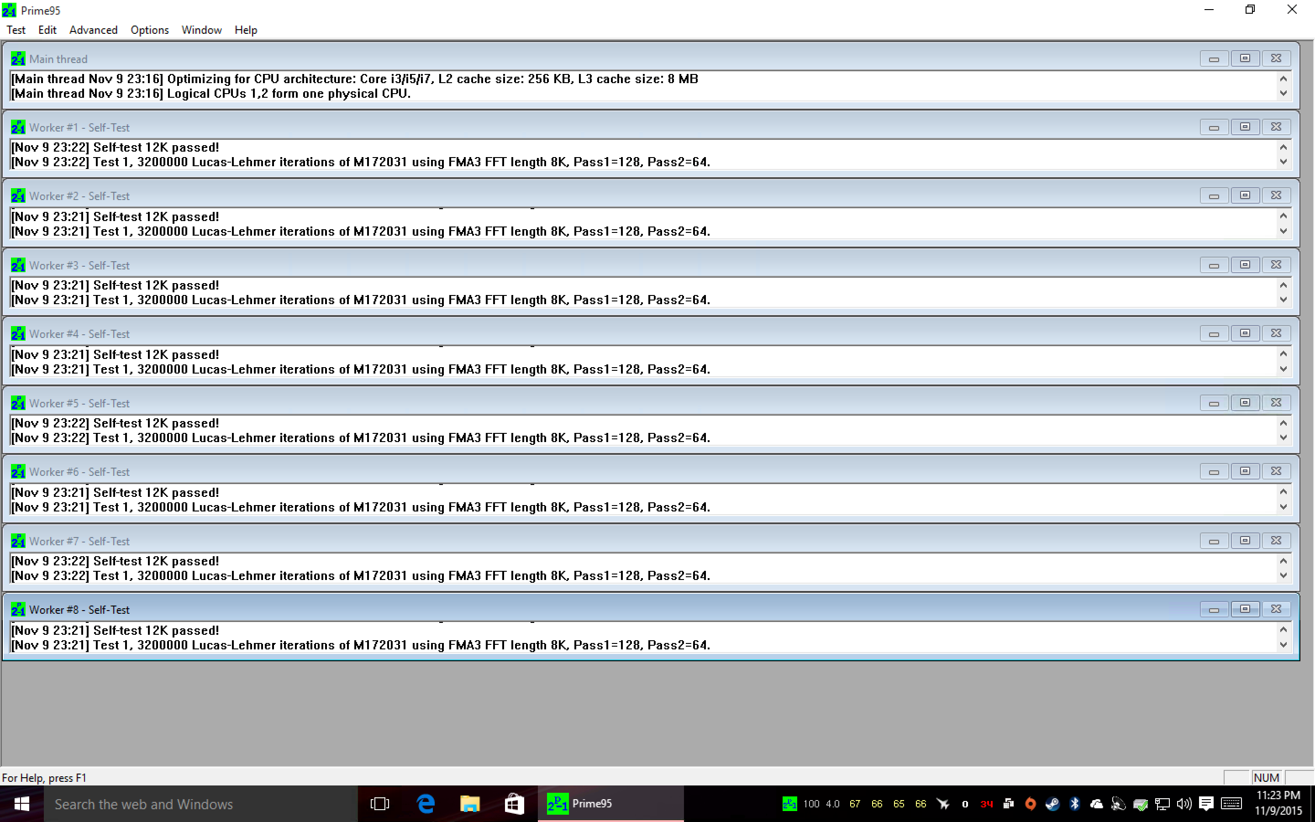This screenshot has height=822, width=1315.
Task: Click the Prime95 green tray icon
Action: (x=789, y=804)
